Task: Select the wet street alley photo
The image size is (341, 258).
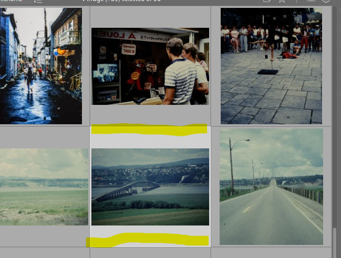Action: (41, 66)
